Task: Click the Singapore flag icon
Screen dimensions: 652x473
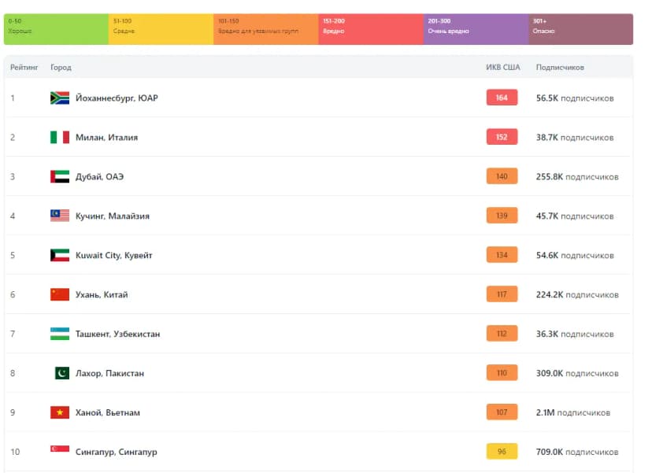Action: pyautogui.click(x=60, y=449)
